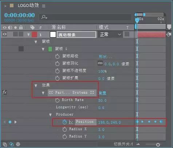The image size is (173, 148).
Task: Click the red label color of layer 1
Action: (34, 35)
